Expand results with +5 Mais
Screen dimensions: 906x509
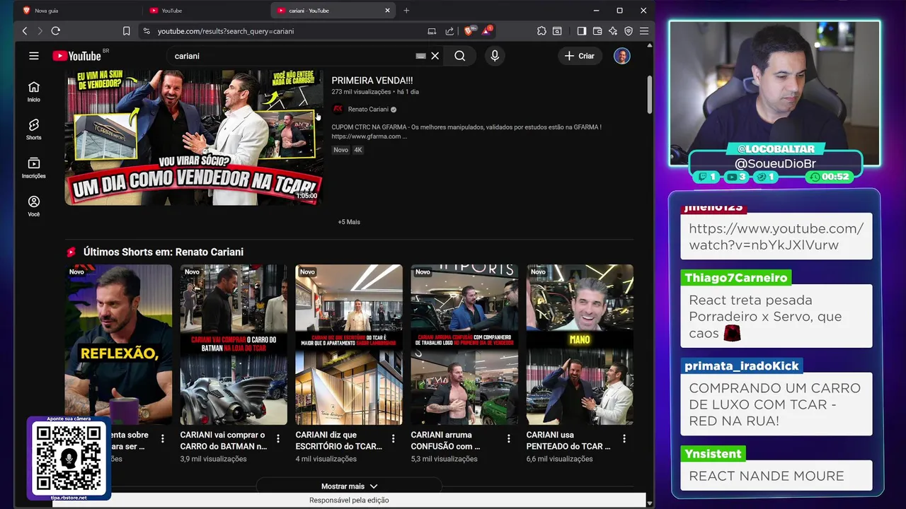349,222
